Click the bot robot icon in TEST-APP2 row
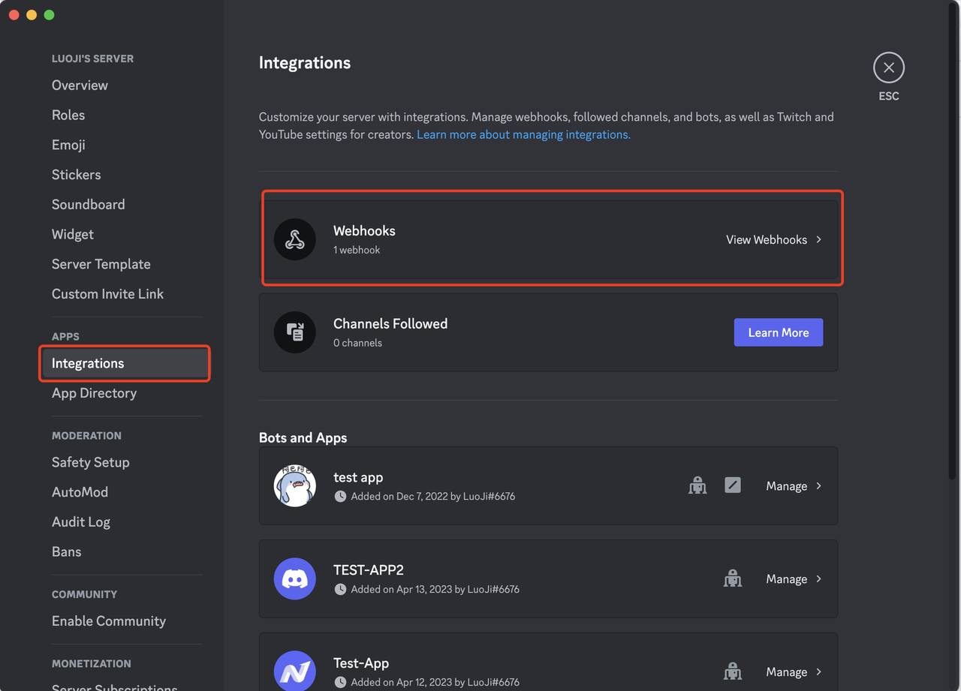The width and height of the screenshot is (961, 691). [733, 578]
